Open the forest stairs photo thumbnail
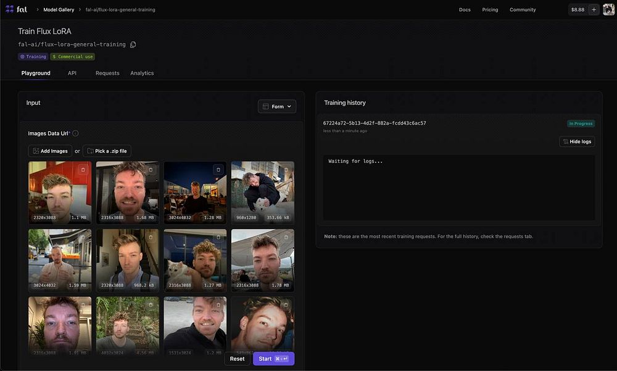617x371 pixels. 128,327
